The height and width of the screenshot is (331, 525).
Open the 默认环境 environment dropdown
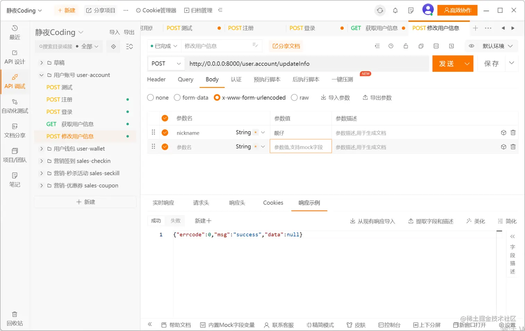point(493,46)
